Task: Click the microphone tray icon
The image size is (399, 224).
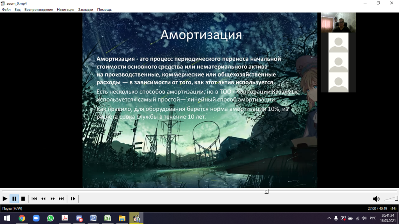Action: click(x=336, y=218)
